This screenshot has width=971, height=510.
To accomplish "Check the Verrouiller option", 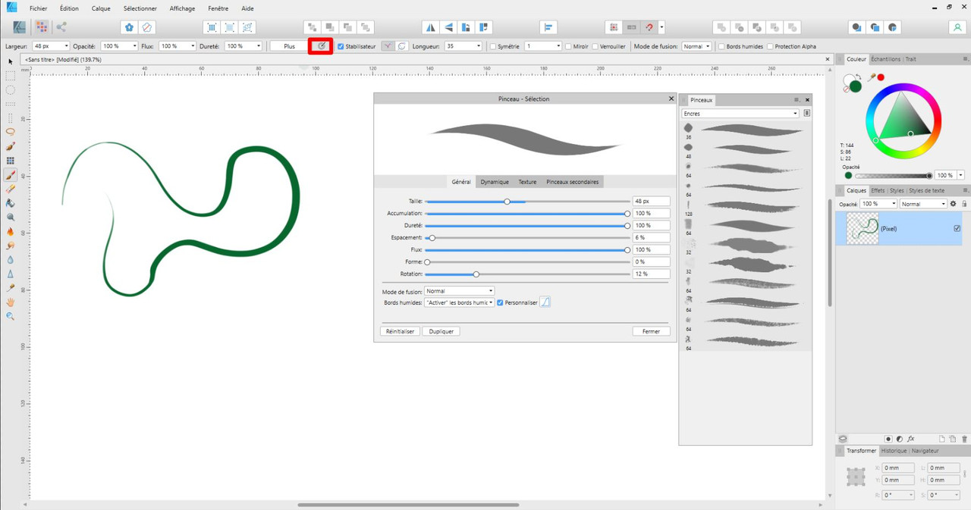I will click(595, 46).
